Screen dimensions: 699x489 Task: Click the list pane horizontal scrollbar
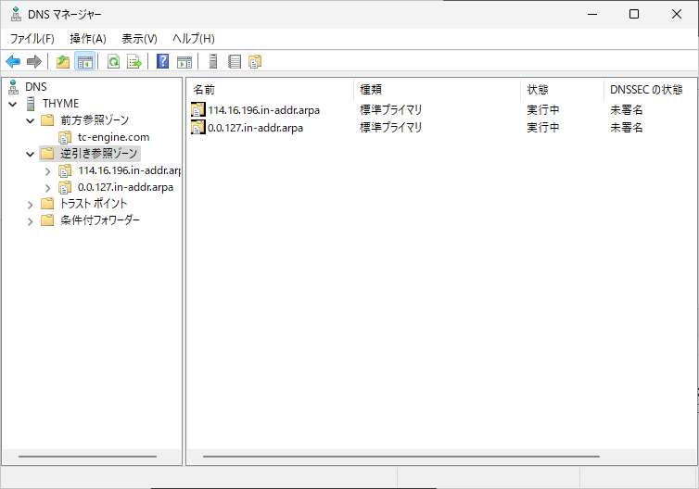click(401, 457)
